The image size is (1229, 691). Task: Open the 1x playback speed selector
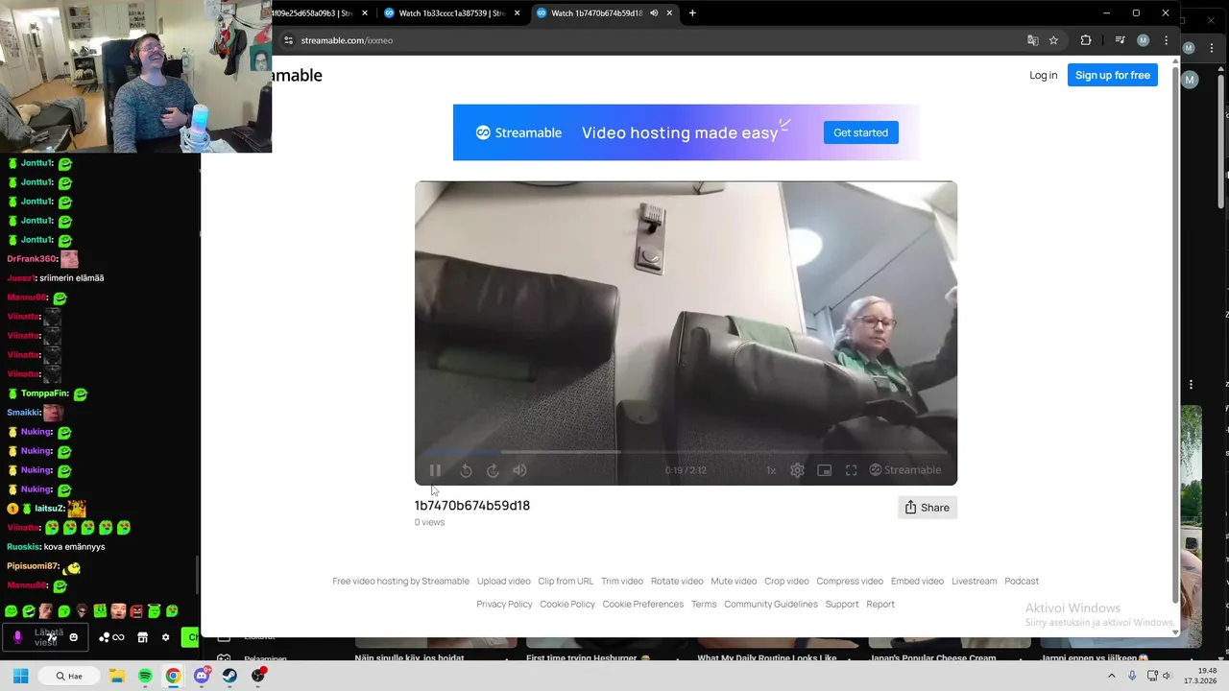(x=771, y=470)
